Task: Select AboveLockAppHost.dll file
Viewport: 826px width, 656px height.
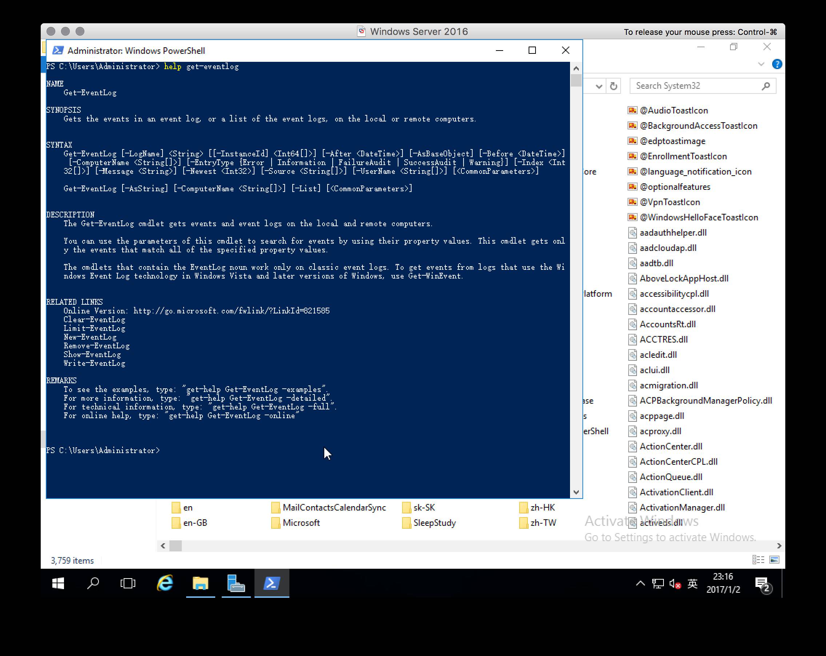Action: (x=678, y=279)
